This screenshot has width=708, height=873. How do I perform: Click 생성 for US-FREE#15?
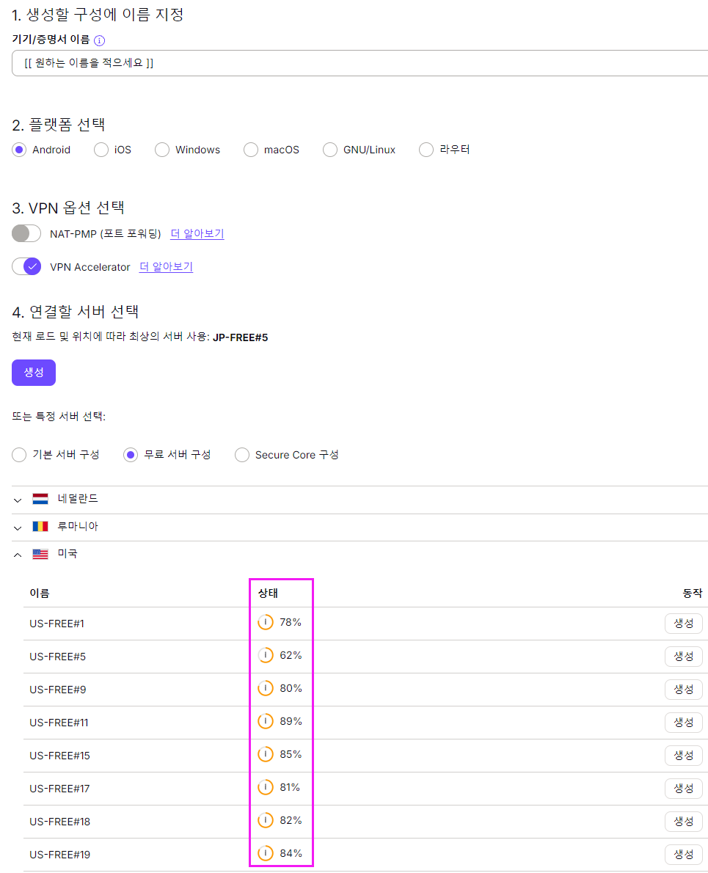coord(684,756)
